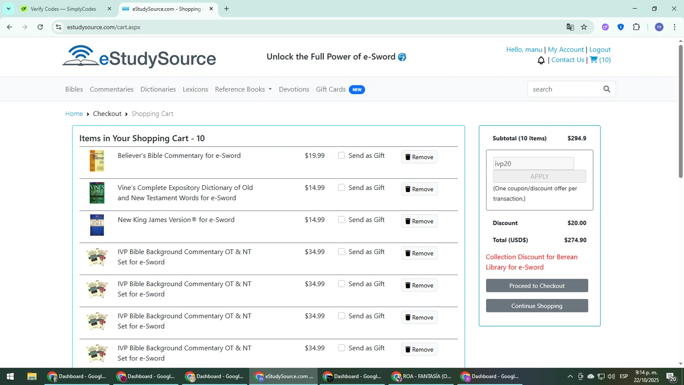Open the Windows Start menu

click(x=10, y=376)
